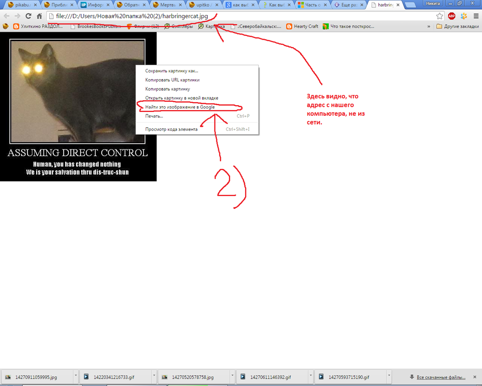Click the paw-print extension icon

(x=464, y=16)
